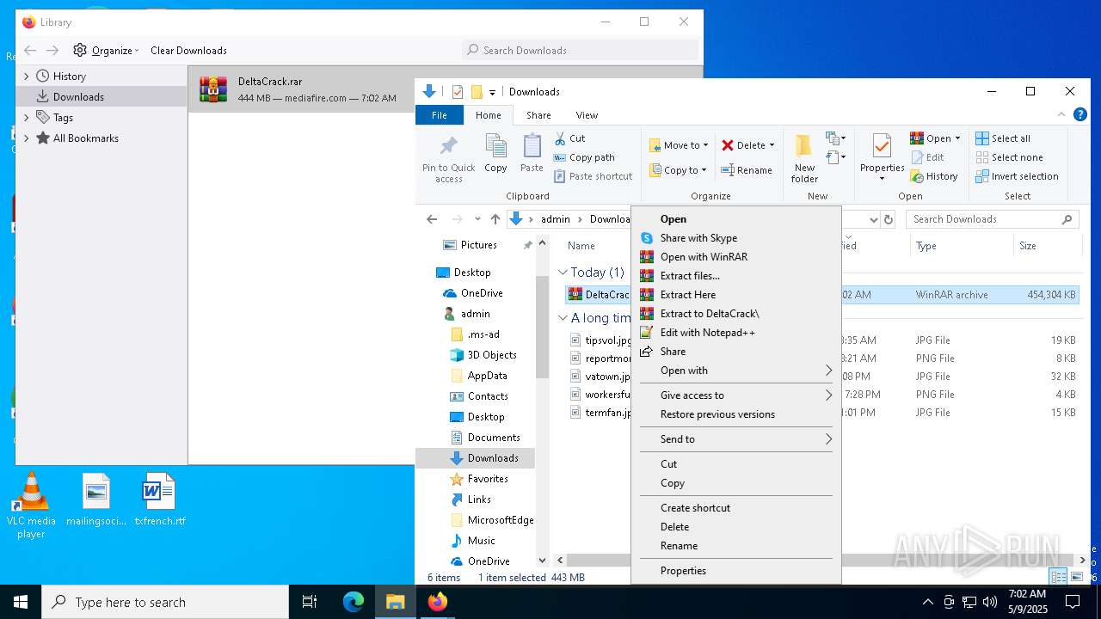The height and width of the screenshot is (619, 1101).
Task: Open VLC media player desktop shortcut
Action: [31, 506]
